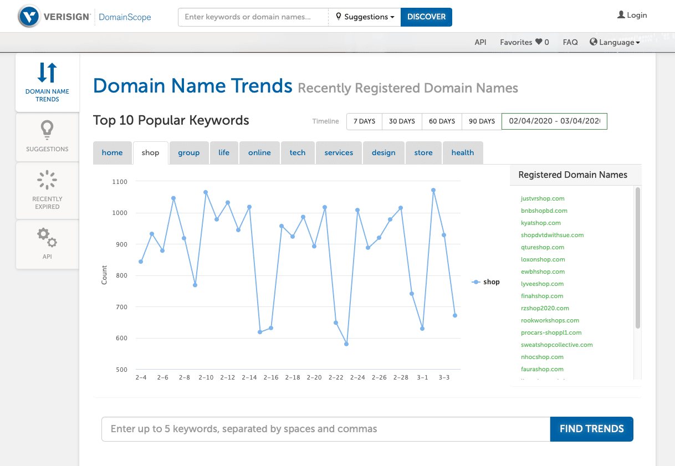Click the Registered Domain Names header

pos(573,175)
